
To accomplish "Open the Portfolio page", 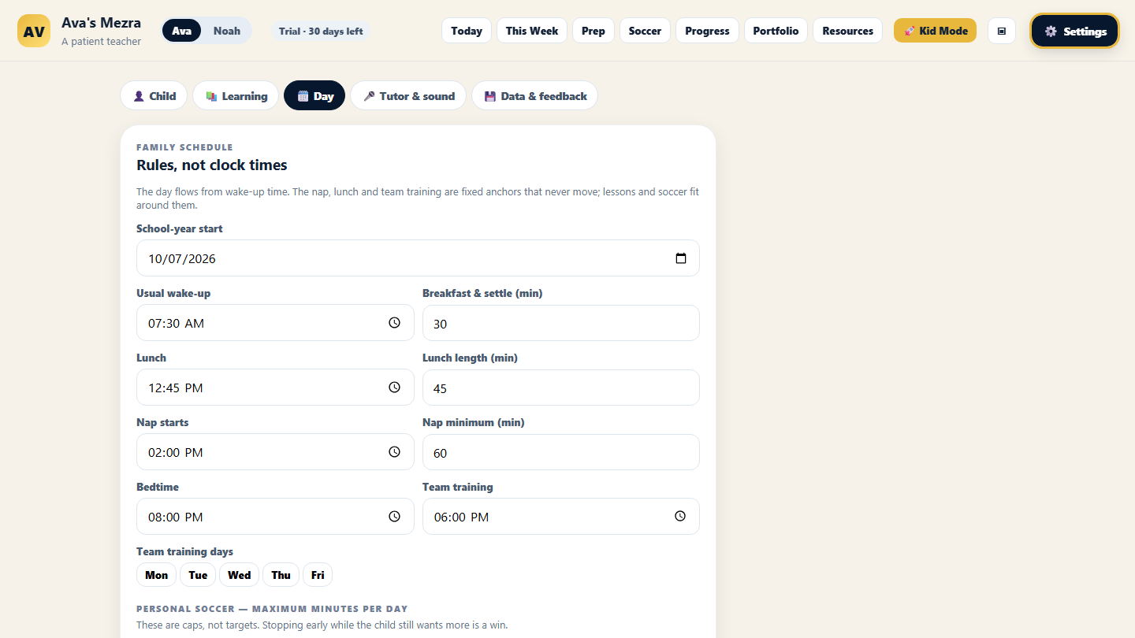I will coord(776,31).
